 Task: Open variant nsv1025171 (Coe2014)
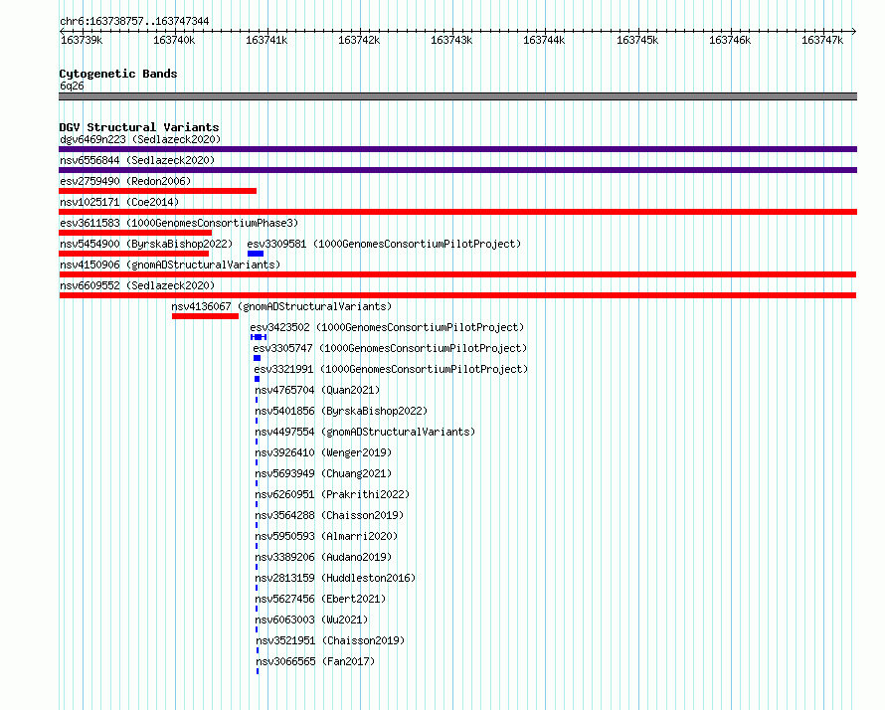pyautogui.click(x=119, y=202)
